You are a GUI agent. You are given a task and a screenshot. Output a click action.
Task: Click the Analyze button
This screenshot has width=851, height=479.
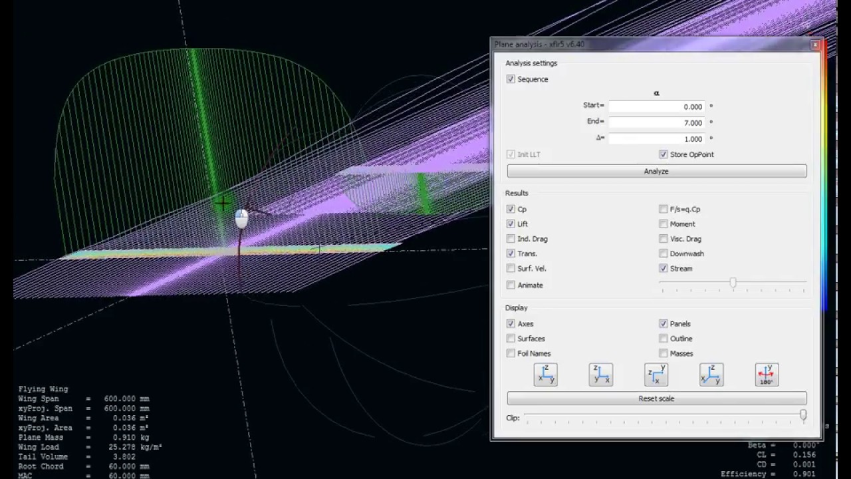pos(656,172)
